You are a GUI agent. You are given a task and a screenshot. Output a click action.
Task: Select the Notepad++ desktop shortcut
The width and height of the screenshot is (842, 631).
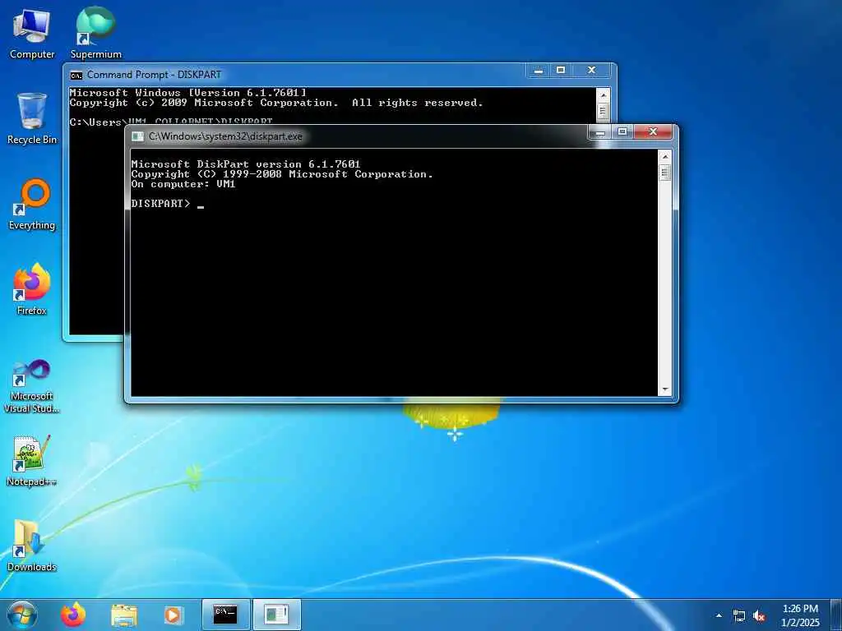32,461
